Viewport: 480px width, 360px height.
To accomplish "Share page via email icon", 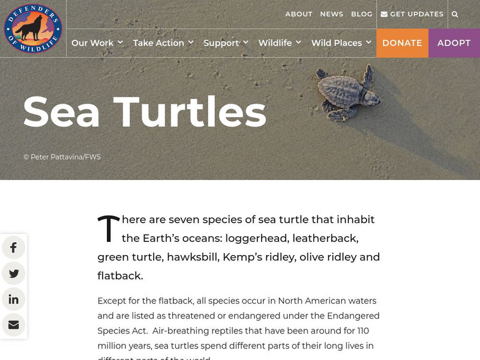I will (x=14, y=325).
